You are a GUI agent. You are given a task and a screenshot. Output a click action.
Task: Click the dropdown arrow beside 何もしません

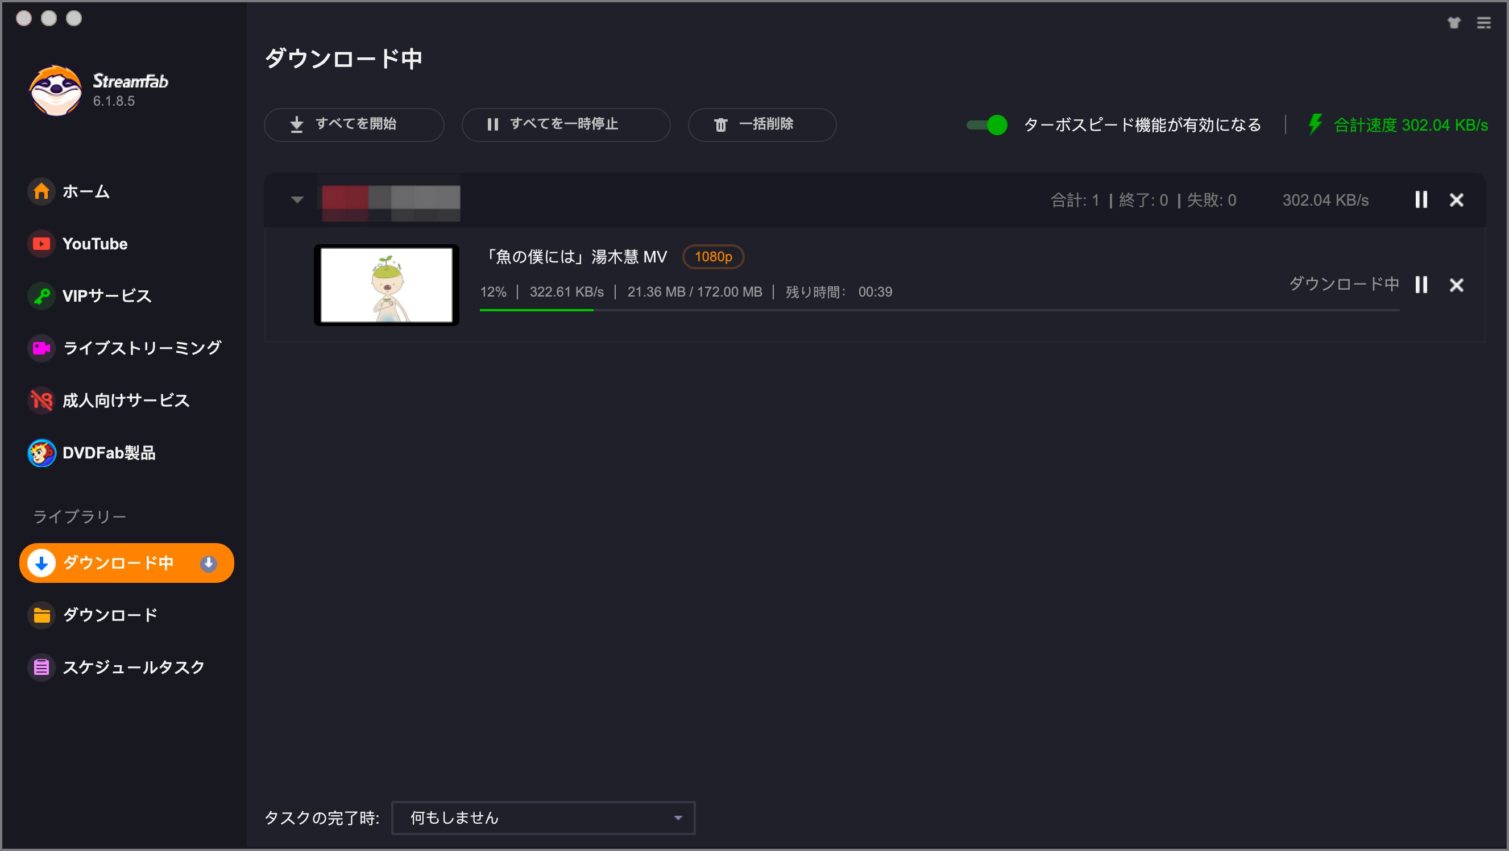coord(678,817)
